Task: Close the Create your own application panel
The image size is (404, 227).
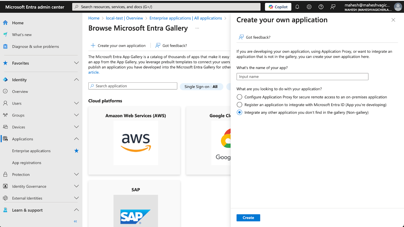Action: (x=393, y=20)
